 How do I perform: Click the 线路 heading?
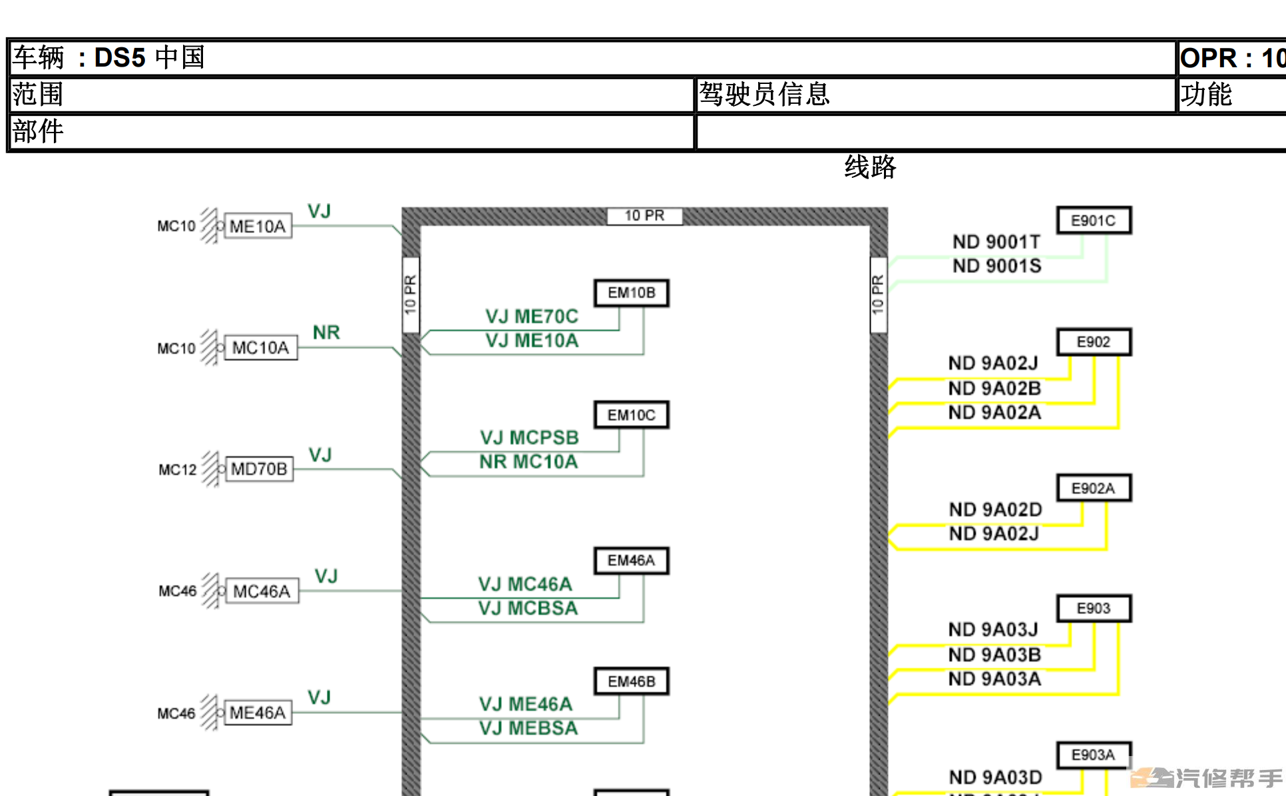(x=870, y=167)
